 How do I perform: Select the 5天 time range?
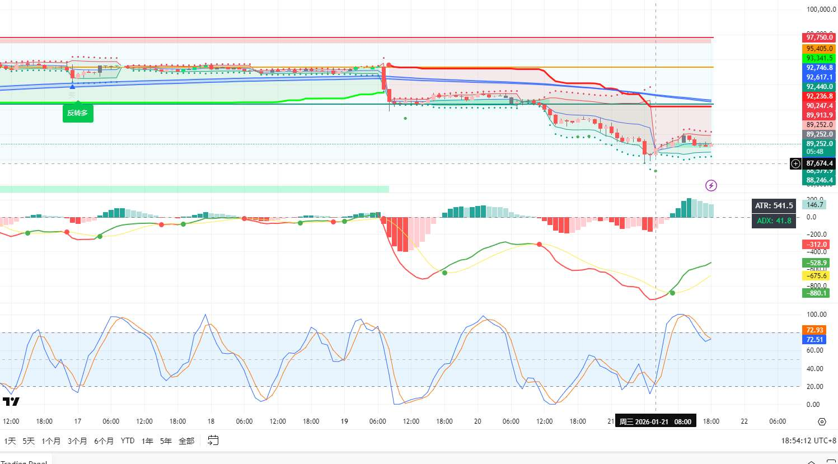pos(29,441)
